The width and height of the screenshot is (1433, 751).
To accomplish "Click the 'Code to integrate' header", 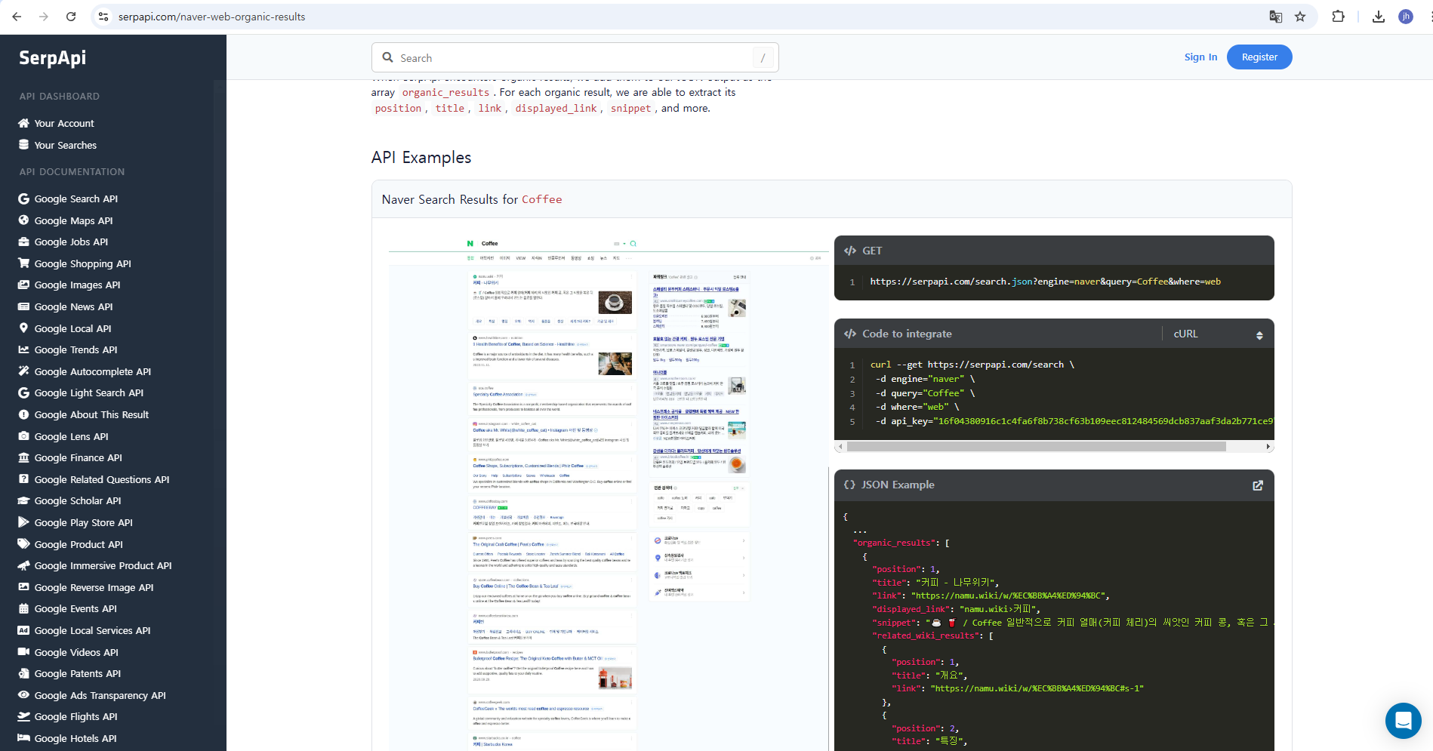I will click(907, 334).
